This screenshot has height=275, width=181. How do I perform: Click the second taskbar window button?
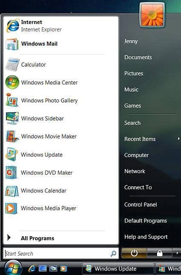pos(168,269)
